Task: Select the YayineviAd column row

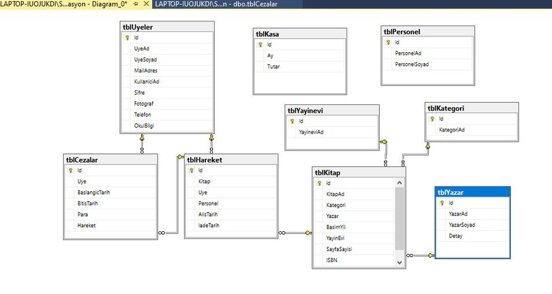Action: click(x=332, y=132)
